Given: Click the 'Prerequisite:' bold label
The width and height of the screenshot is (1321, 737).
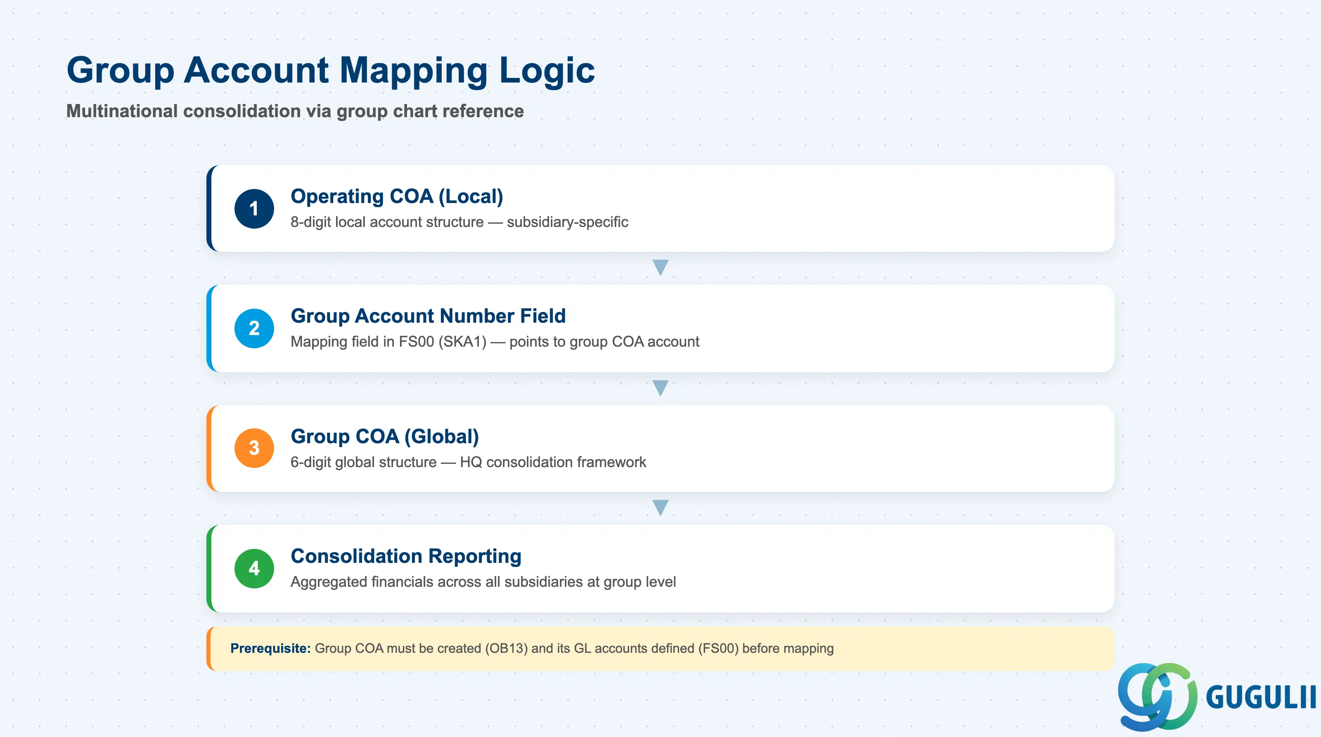Looking at the screenshot, I should tap(270, 648).
